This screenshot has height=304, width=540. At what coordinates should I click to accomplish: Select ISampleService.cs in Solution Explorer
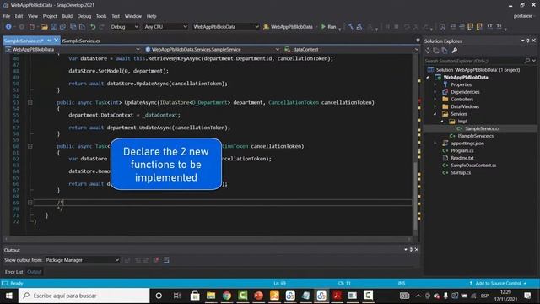click(475, 136)
